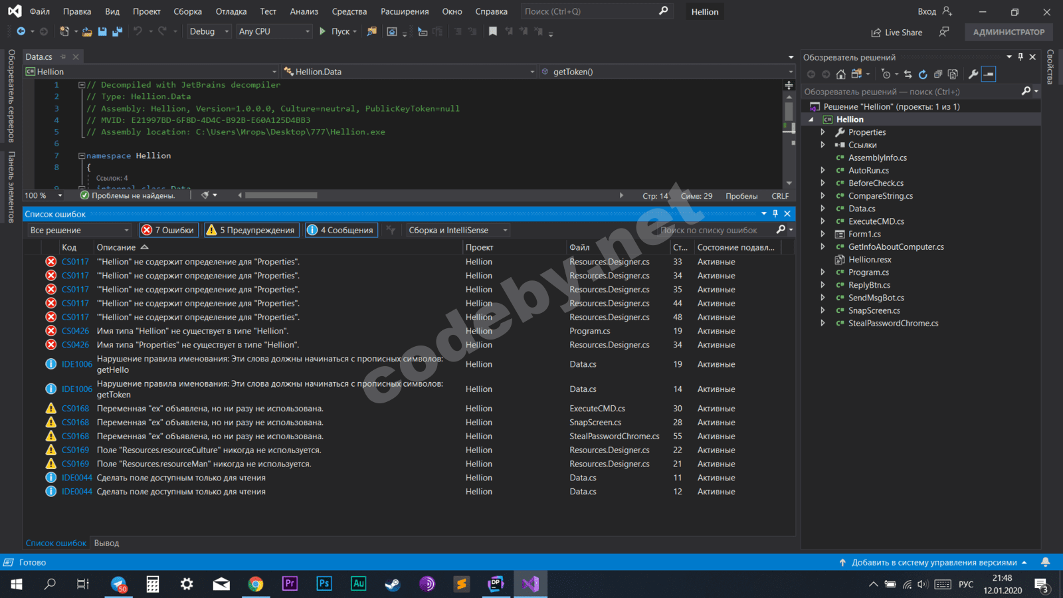Open the Hellion.Data type navigation dropdown
1063x598 pixels.
click(x=409, y=72)
